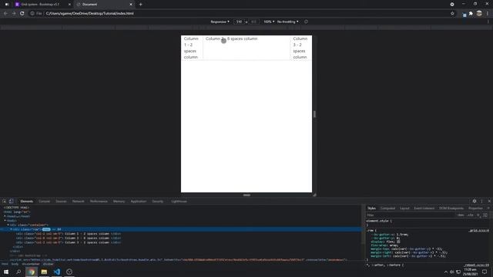This screenshot has width=493, height=277.
Task: Toggle the computed styles sidebar icon
Action: 485,215
